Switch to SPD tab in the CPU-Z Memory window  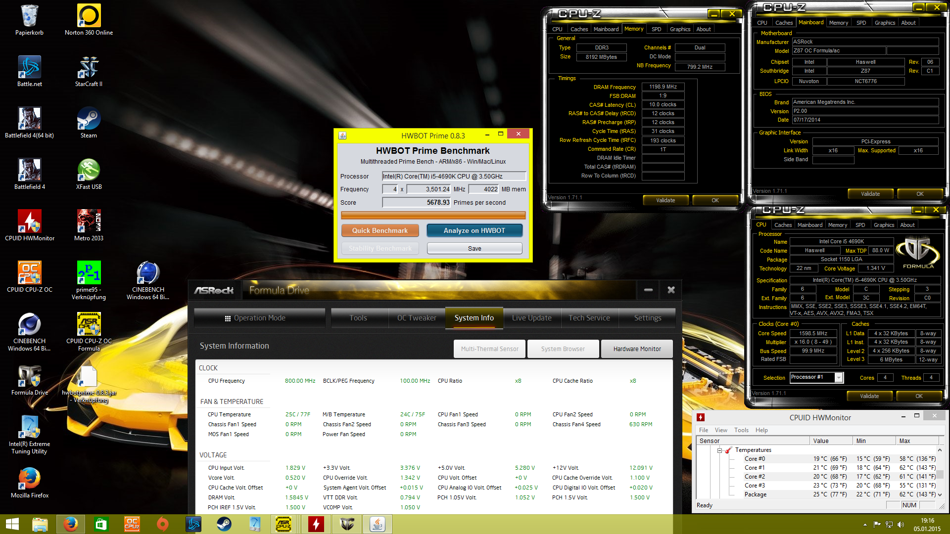(656, 29)
